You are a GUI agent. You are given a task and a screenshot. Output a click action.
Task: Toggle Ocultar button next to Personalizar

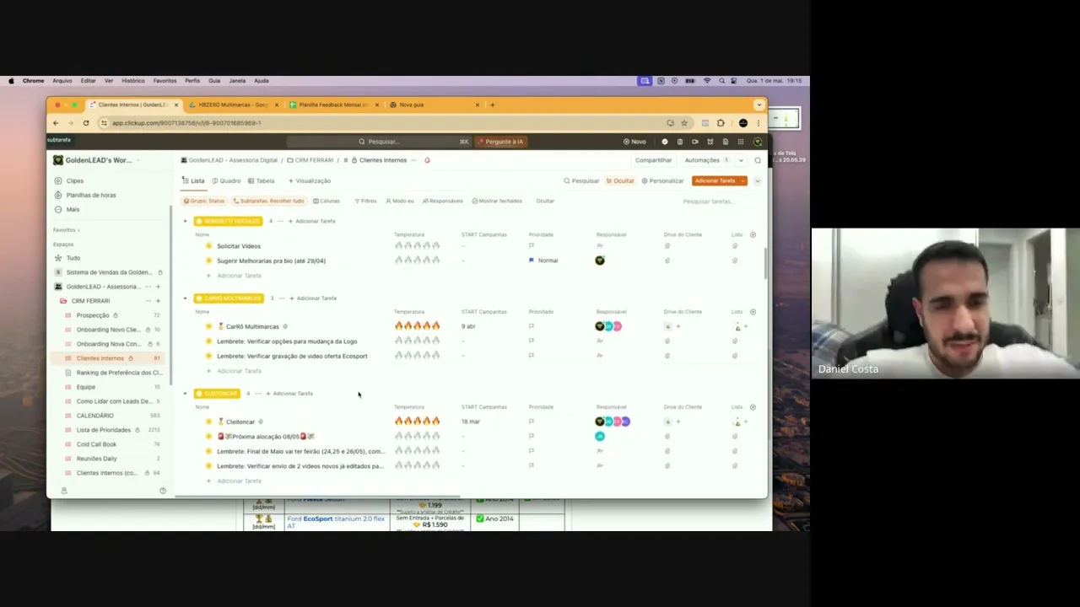click(x=620, y=180)
